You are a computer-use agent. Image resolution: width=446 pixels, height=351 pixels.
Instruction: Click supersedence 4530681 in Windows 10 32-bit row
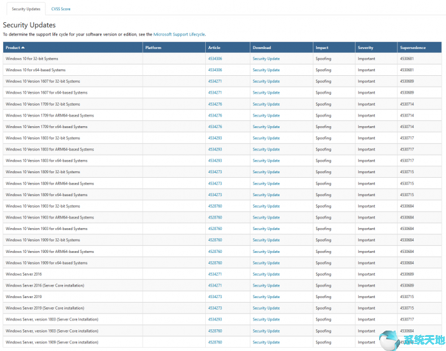tap(406, 59)
